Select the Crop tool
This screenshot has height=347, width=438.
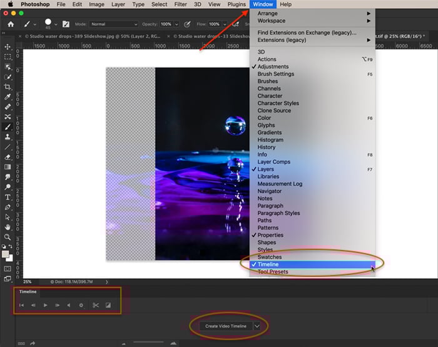pyautogui.click(x=8, y=87)
